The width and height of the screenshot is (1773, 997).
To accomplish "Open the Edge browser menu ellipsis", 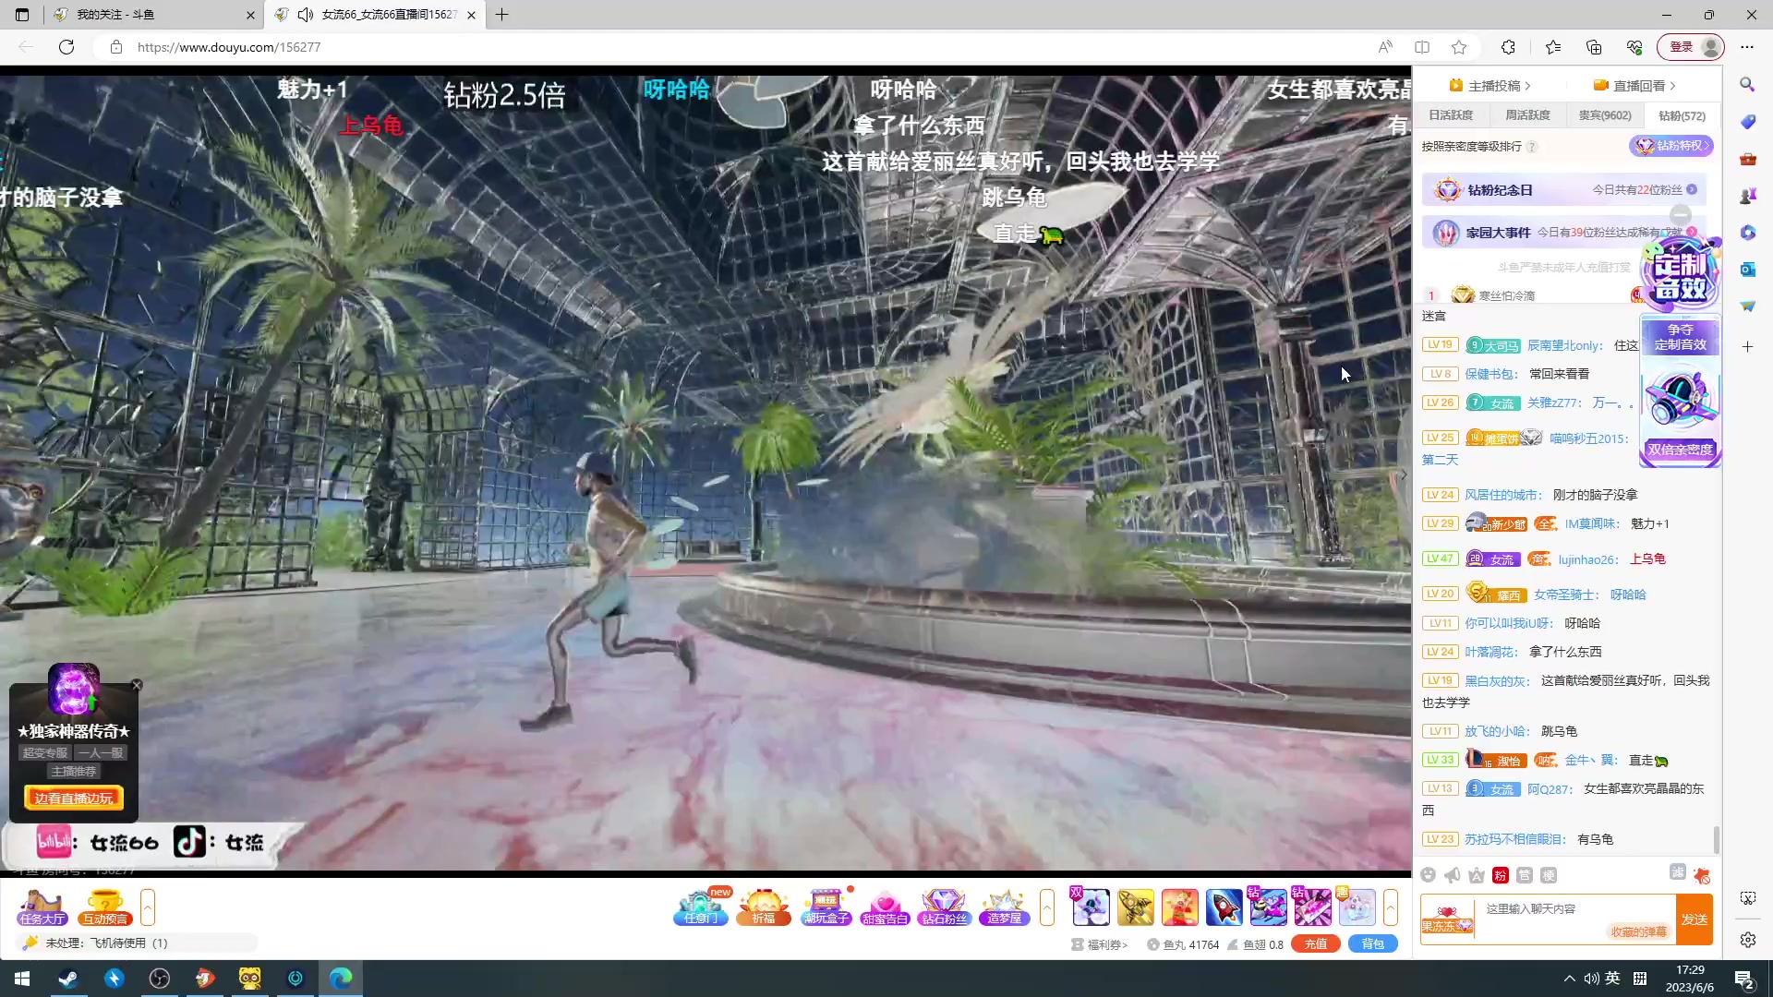I will click(1747, 47).
